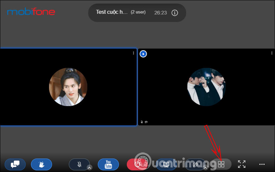Raise hand with the wave button
The height and width of the screenshot is (172, 275).
[x=41, y=164]
